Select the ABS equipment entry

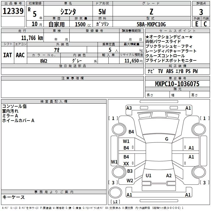pyautogui.click(x=170, y=71)
